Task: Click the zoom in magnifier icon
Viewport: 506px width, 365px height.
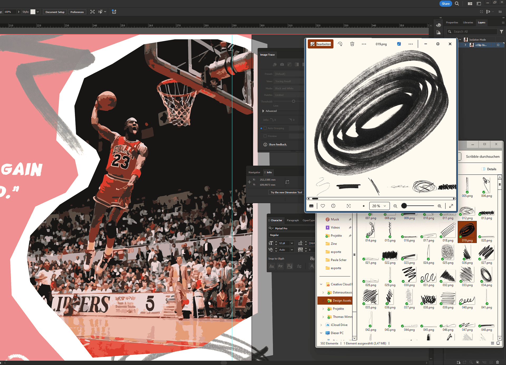Action: 439,206
